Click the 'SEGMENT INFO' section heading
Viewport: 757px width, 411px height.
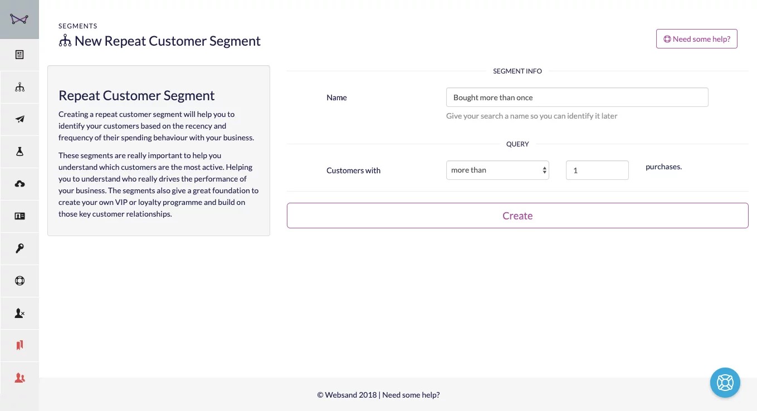coord(517,71)
